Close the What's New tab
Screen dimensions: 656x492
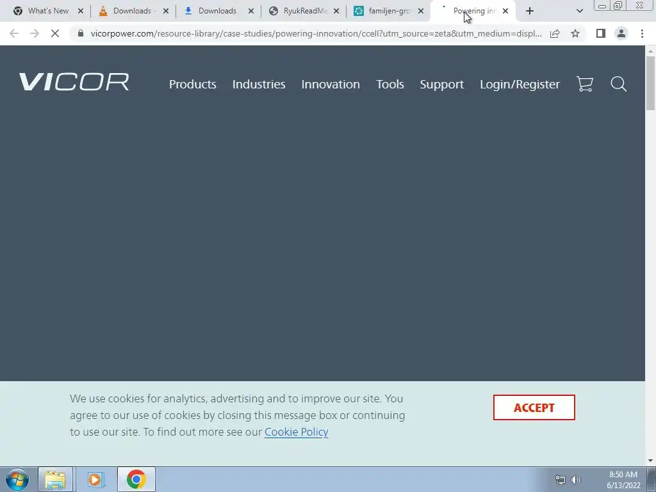point(81,11)
